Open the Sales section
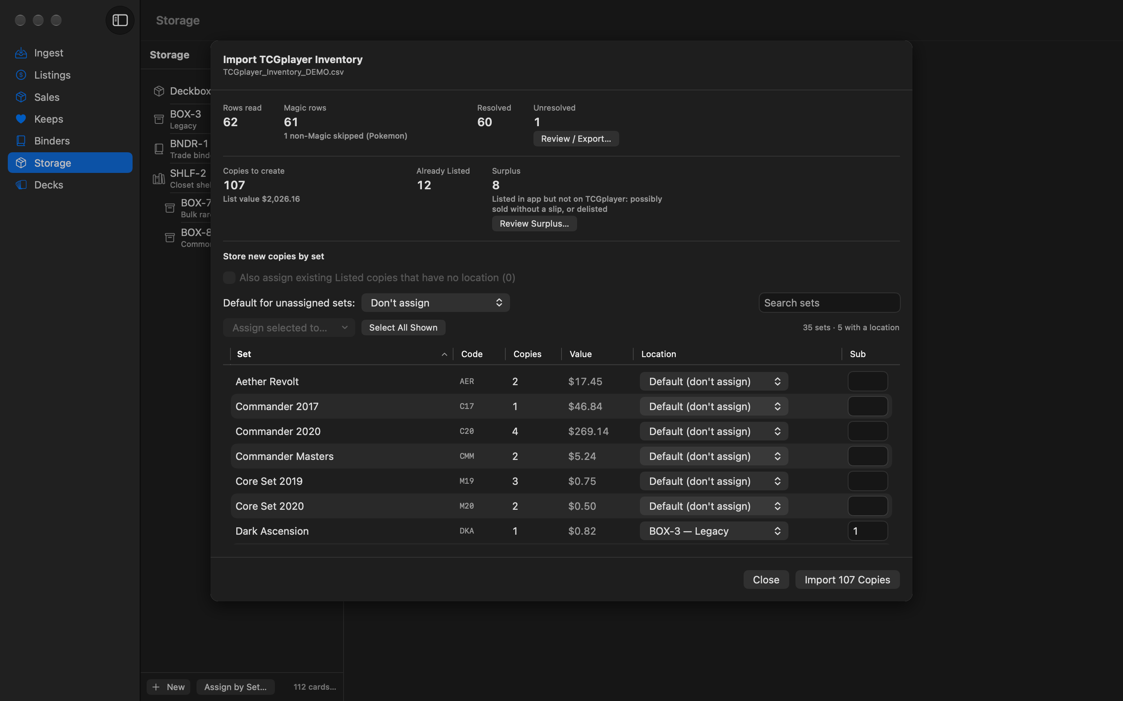 70,97
